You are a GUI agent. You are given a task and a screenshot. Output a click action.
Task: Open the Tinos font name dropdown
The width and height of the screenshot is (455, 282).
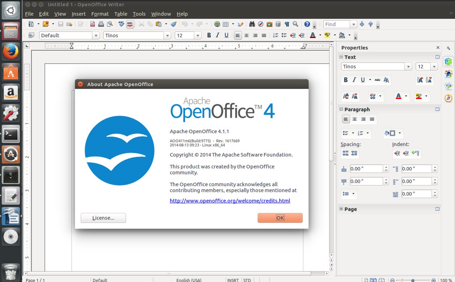tap(167, 35)
